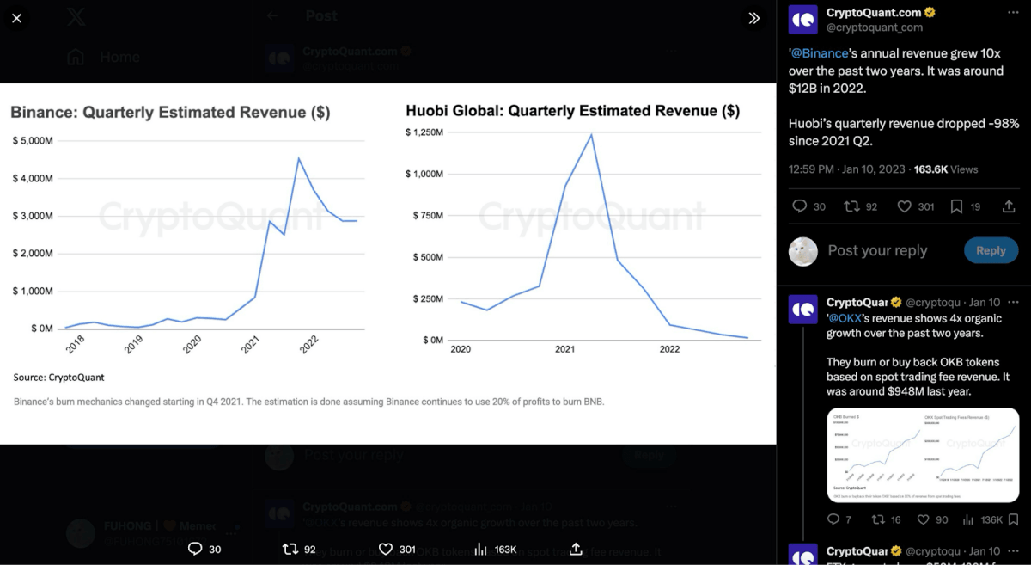Reply to main post via 30 comments icon
Screen dimensions: 1031x565
pyautogui.click(x=799, y=206)
